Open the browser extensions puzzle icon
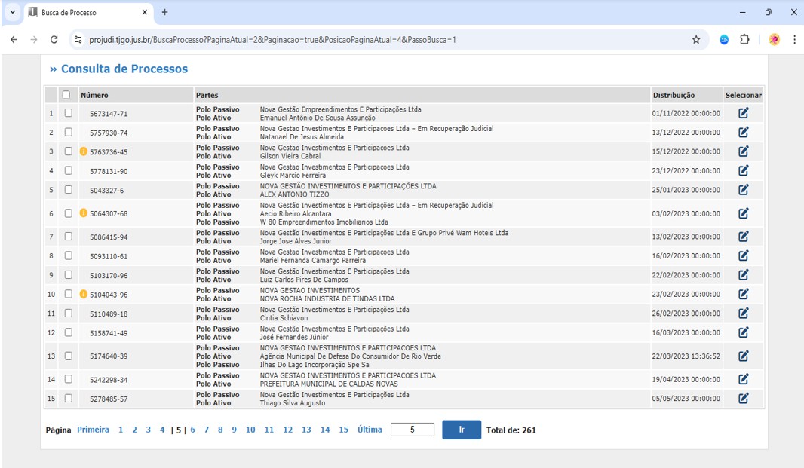Screen dimensions: 804x468 click(x=744, y=40)
